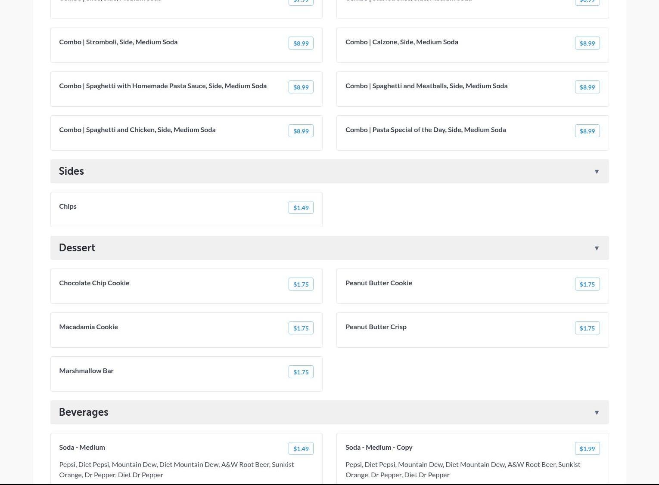Collapse the Beverages section arrow

[x=597, y=413]
